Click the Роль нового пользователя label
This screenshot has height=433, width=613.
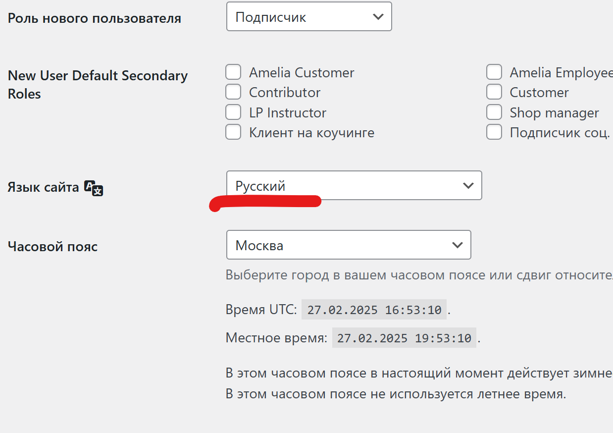94,18
